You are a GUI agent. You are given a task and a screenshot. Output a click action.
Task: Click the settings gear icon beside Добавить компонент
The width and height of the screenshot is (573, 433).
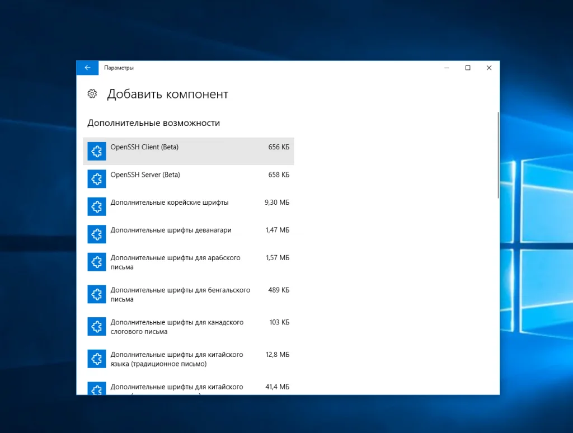coord(92,94)
